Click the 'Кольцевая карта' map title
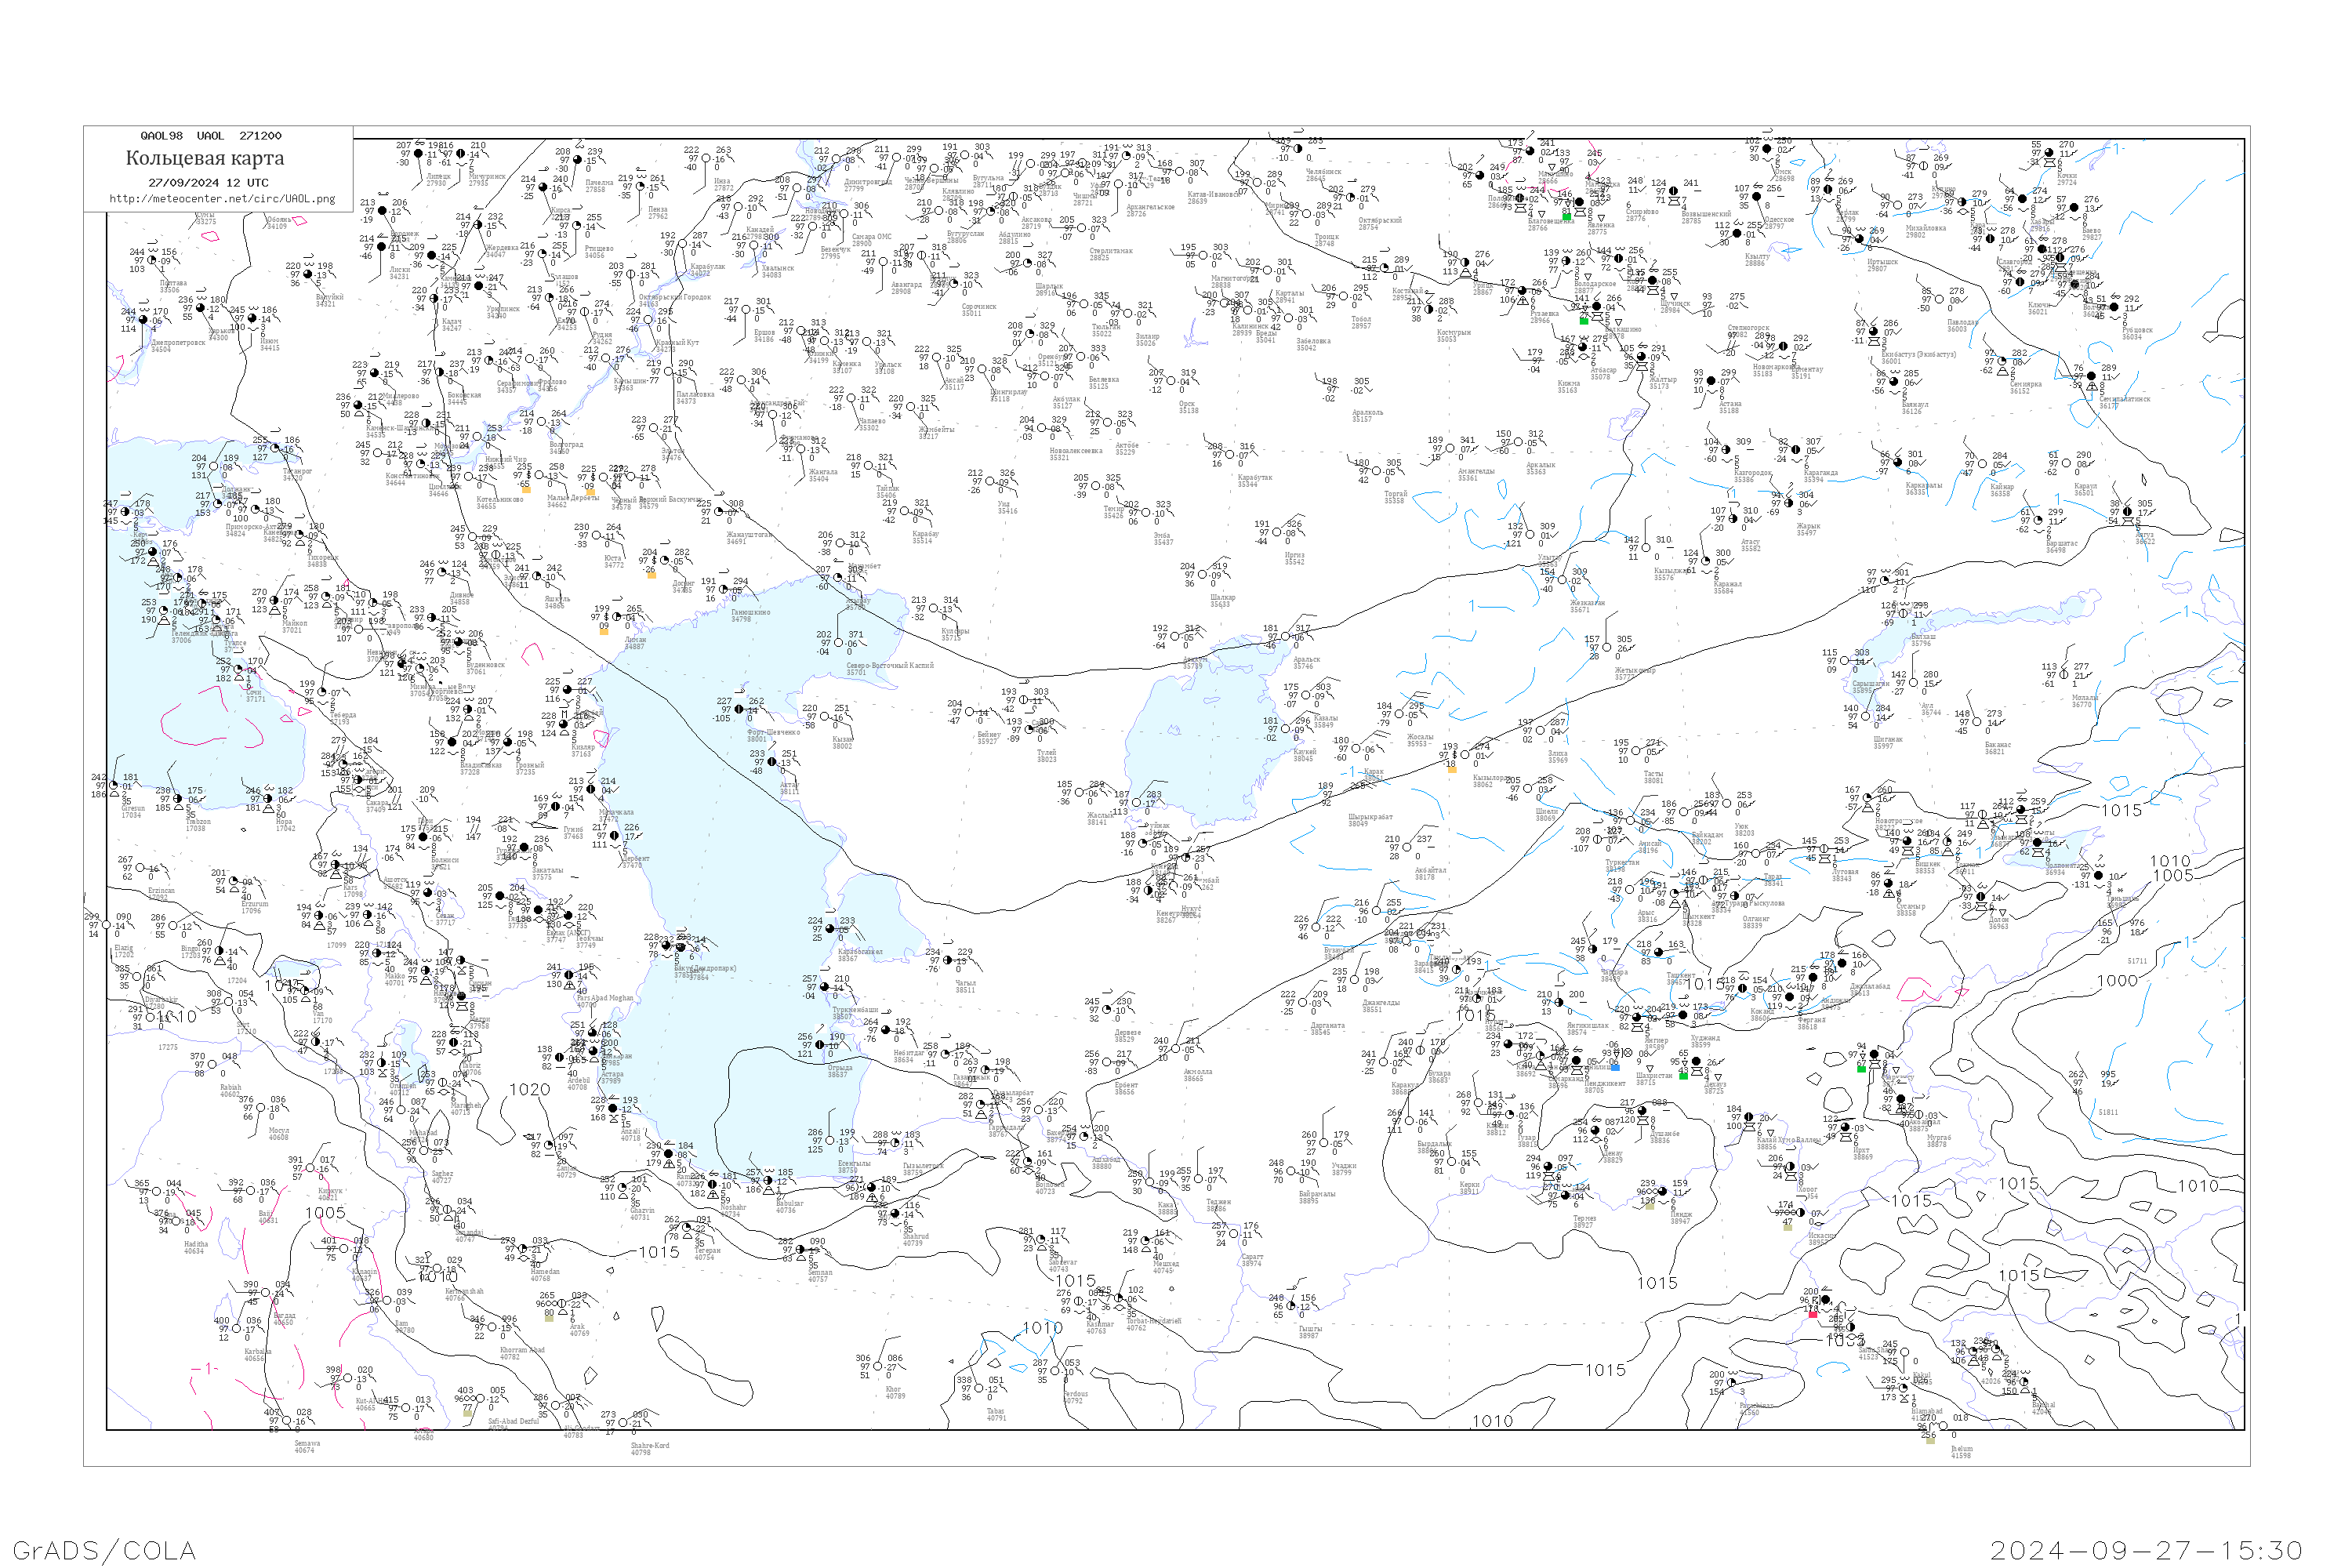 205,158
